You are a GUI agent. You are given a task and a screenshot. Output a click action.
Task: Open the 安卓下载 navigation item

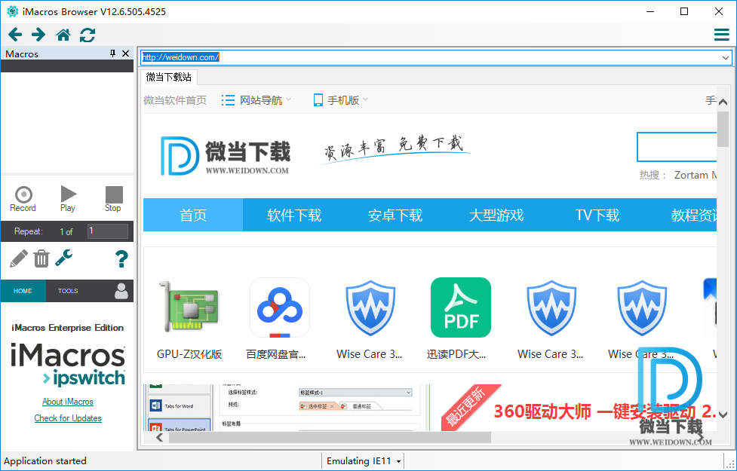(395, 215)
